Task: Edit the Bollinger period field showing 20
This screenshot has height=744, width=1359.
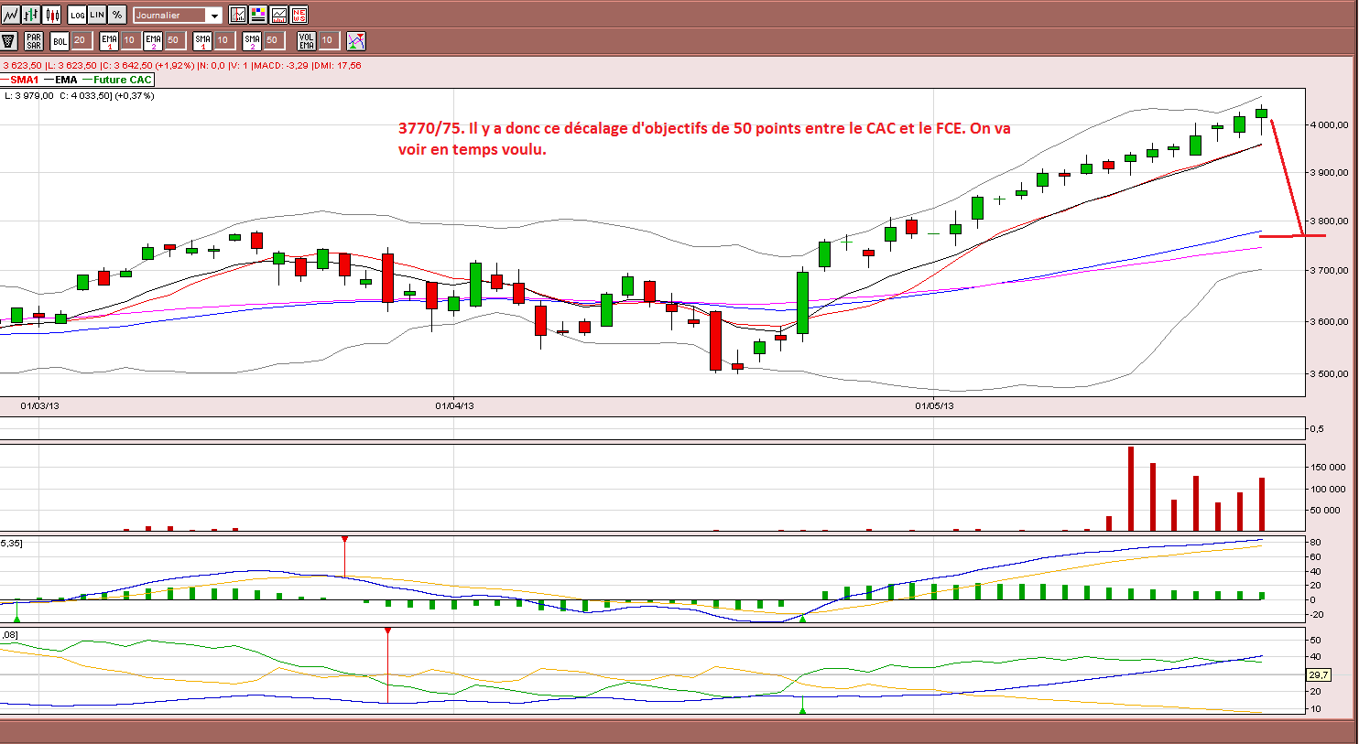Action: [x=81, y=40]
